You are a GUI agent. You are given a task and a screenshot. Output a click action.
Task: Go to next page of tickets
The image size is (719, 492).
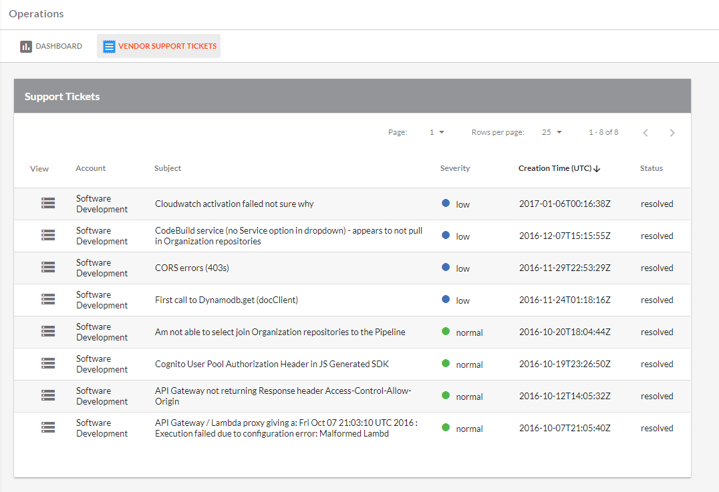[672, 133]
